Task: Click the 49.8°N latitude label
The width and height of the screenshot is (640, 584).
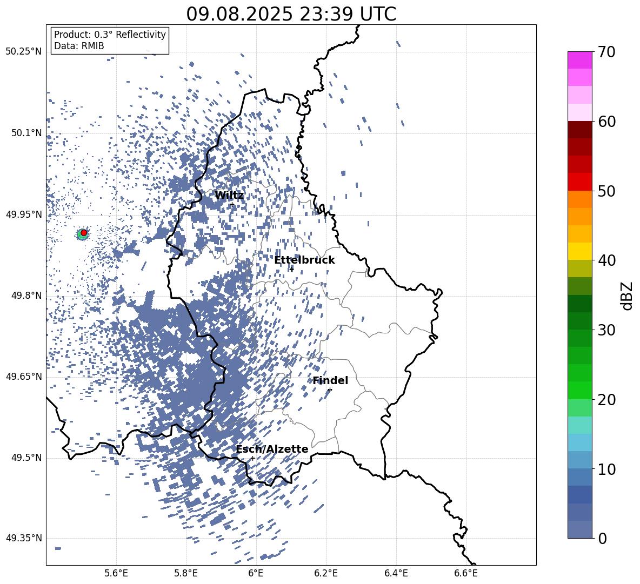Action: click(x=26, y=296)
